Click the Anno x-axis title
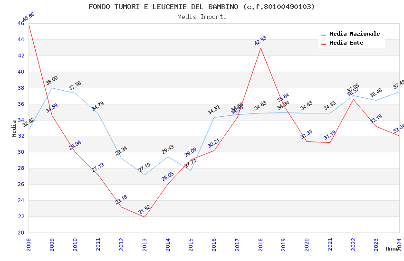Image resolution: width=404 pixels, height=261 pixels. pos(392,249)
